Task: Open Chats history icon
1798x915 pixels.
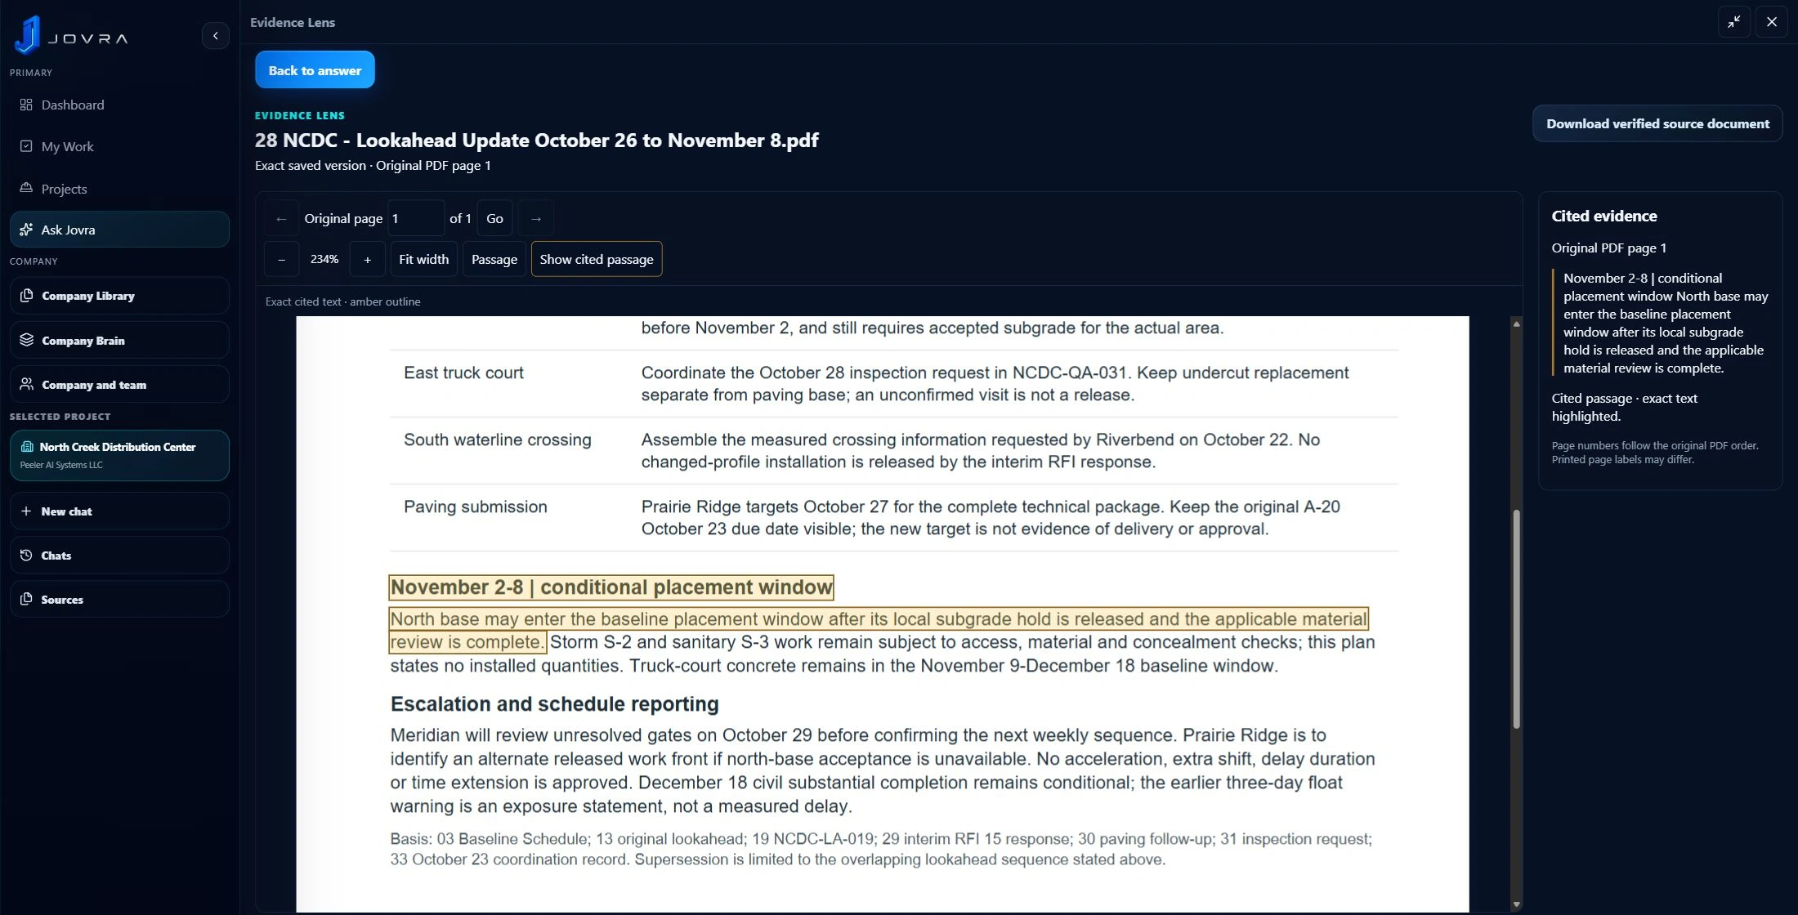Action: click(26, 555)
